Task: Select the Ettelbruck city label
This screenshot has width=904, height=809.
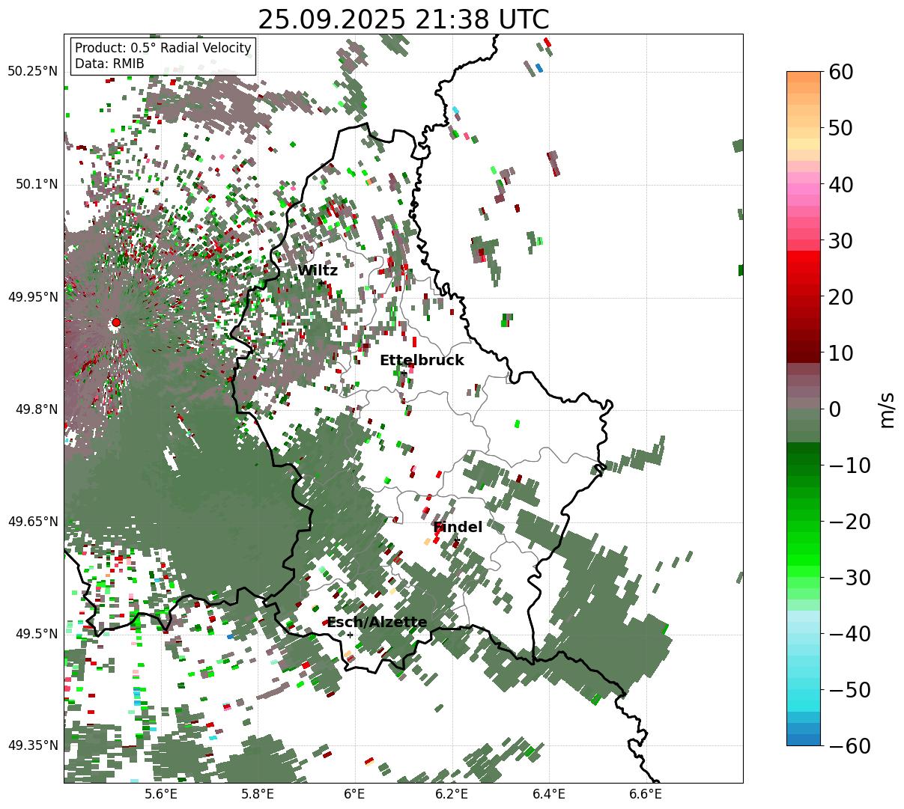Action: coord(422,361)
